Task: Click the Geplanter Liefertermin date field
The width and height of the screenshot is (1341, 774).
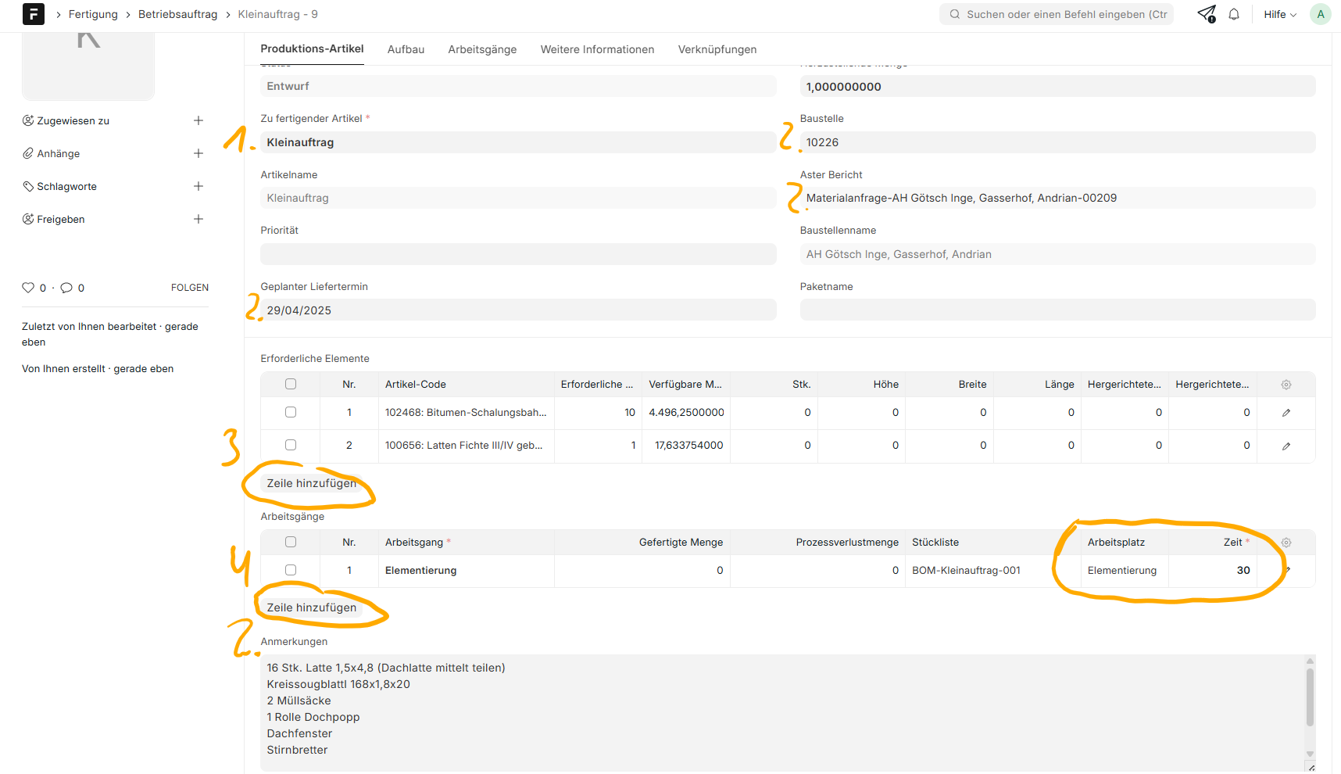Action: tap(517, 310)
